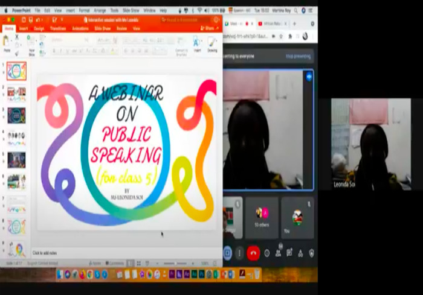The image size is (423, 295).
Task: Click the Bold formatting button
Action: tap(54, 51)
